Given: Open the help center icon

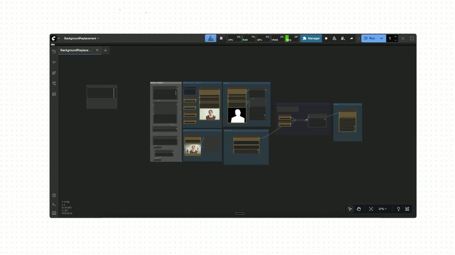Looking at the screenshot, I should pos(54,195).
